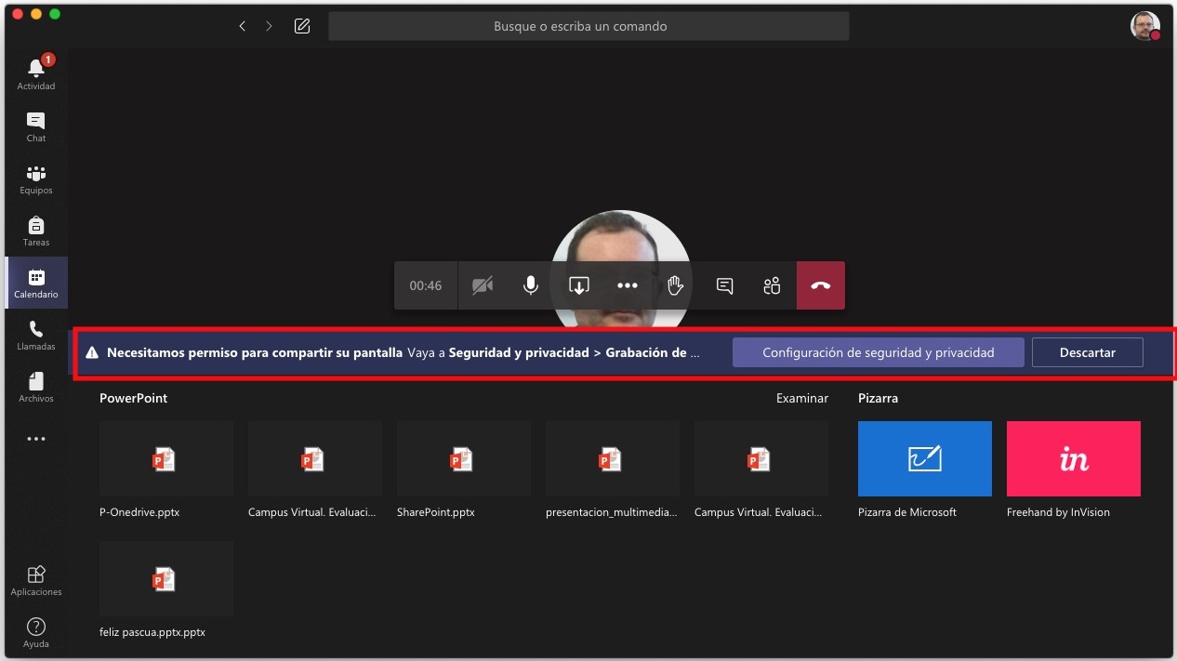Open Ayuda help in sidebar
The width and height of the screenshot is (1177, 661).
tap(36, 632)
